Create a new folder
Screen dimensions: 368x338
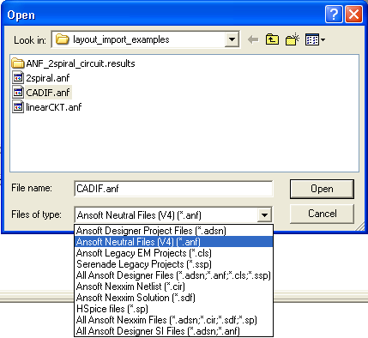tap(293, 39)
